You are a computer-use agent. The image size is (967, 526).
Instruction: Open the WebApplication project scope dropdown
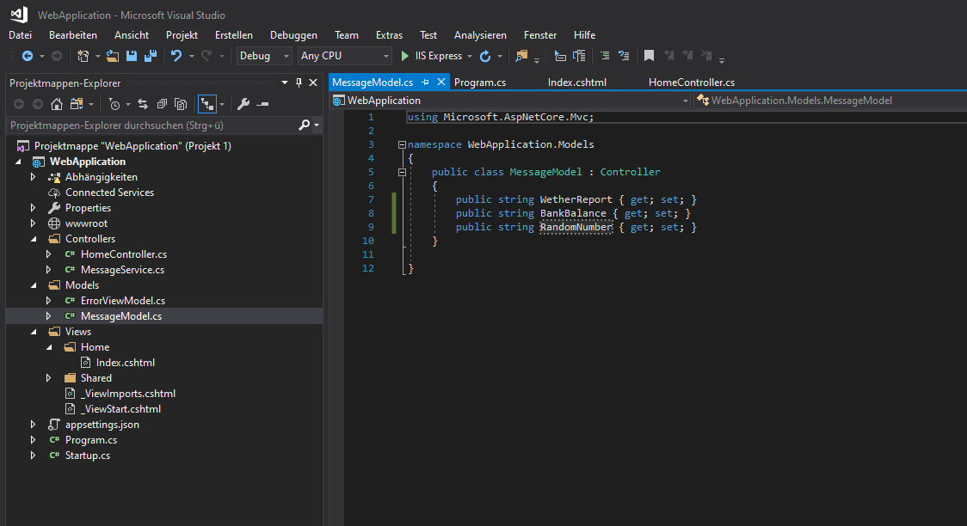[511, 101]
